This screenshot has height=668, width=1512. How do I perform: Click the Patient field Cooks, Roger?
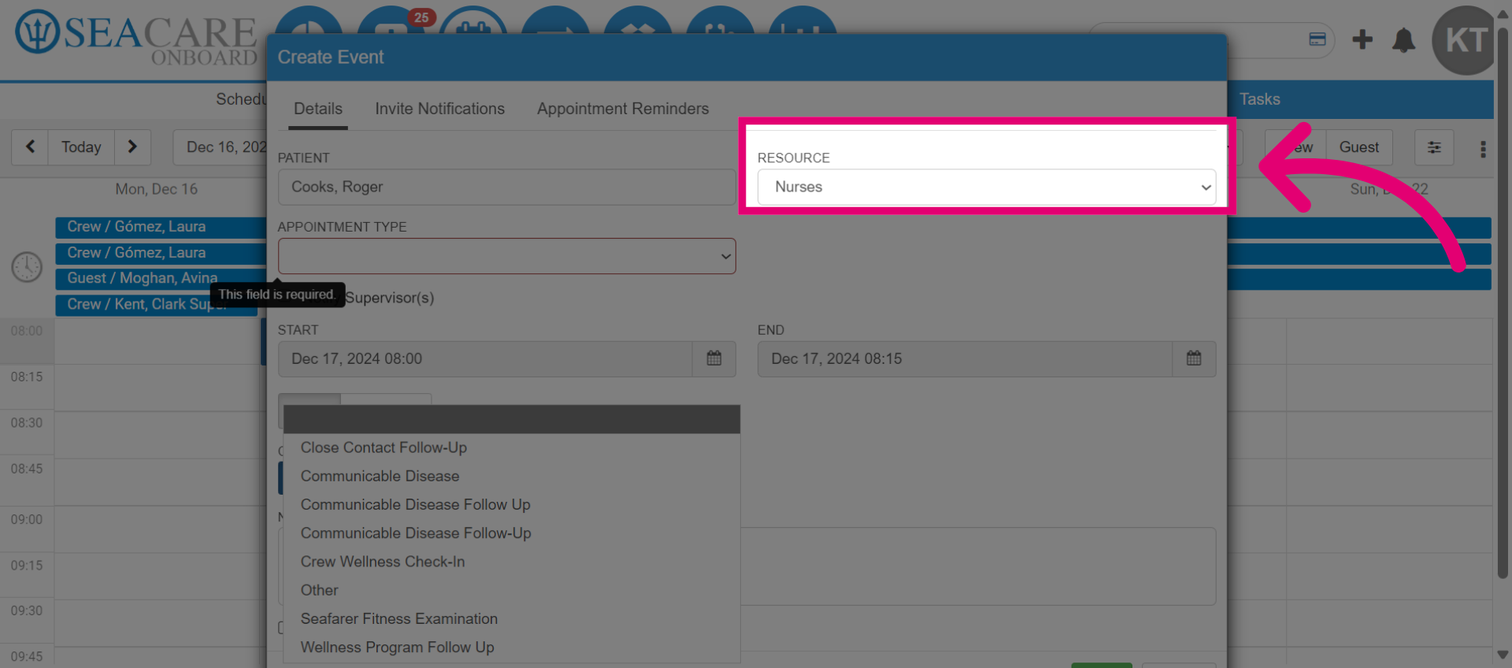(x=506, y=187)
